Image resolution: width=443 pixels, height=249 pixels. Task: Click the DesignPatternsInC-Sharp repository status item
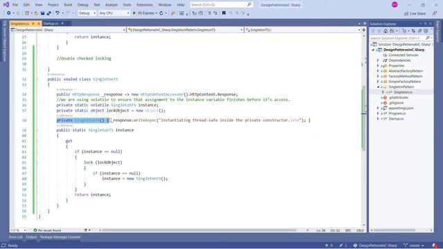(375, 246)
